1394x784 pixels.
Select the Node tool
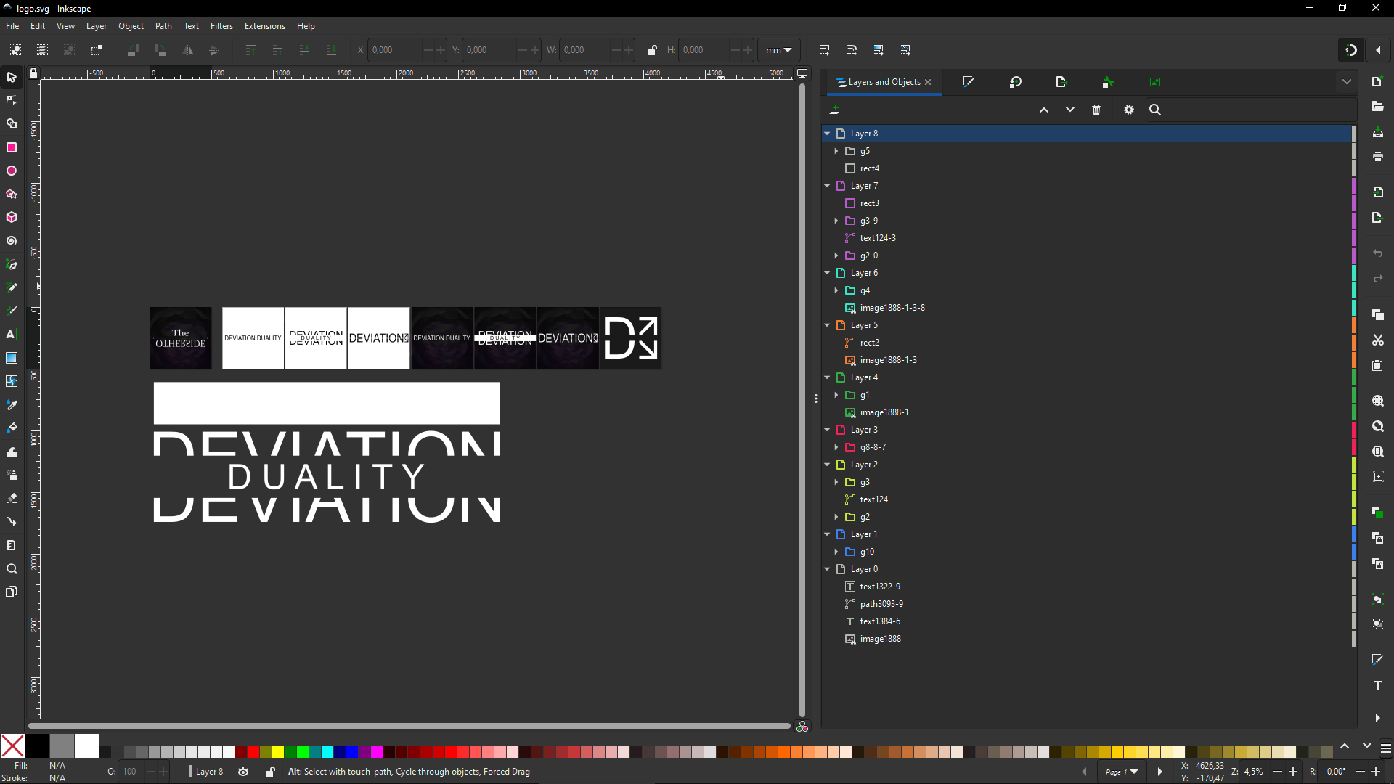click(x=12, y=100)
